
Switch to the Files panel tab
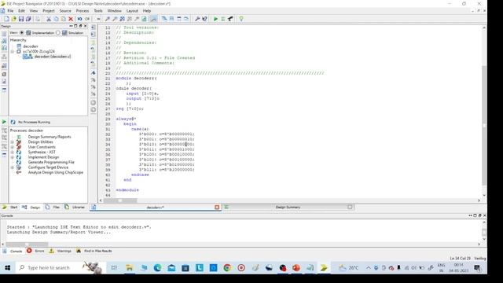click(53, 208)
